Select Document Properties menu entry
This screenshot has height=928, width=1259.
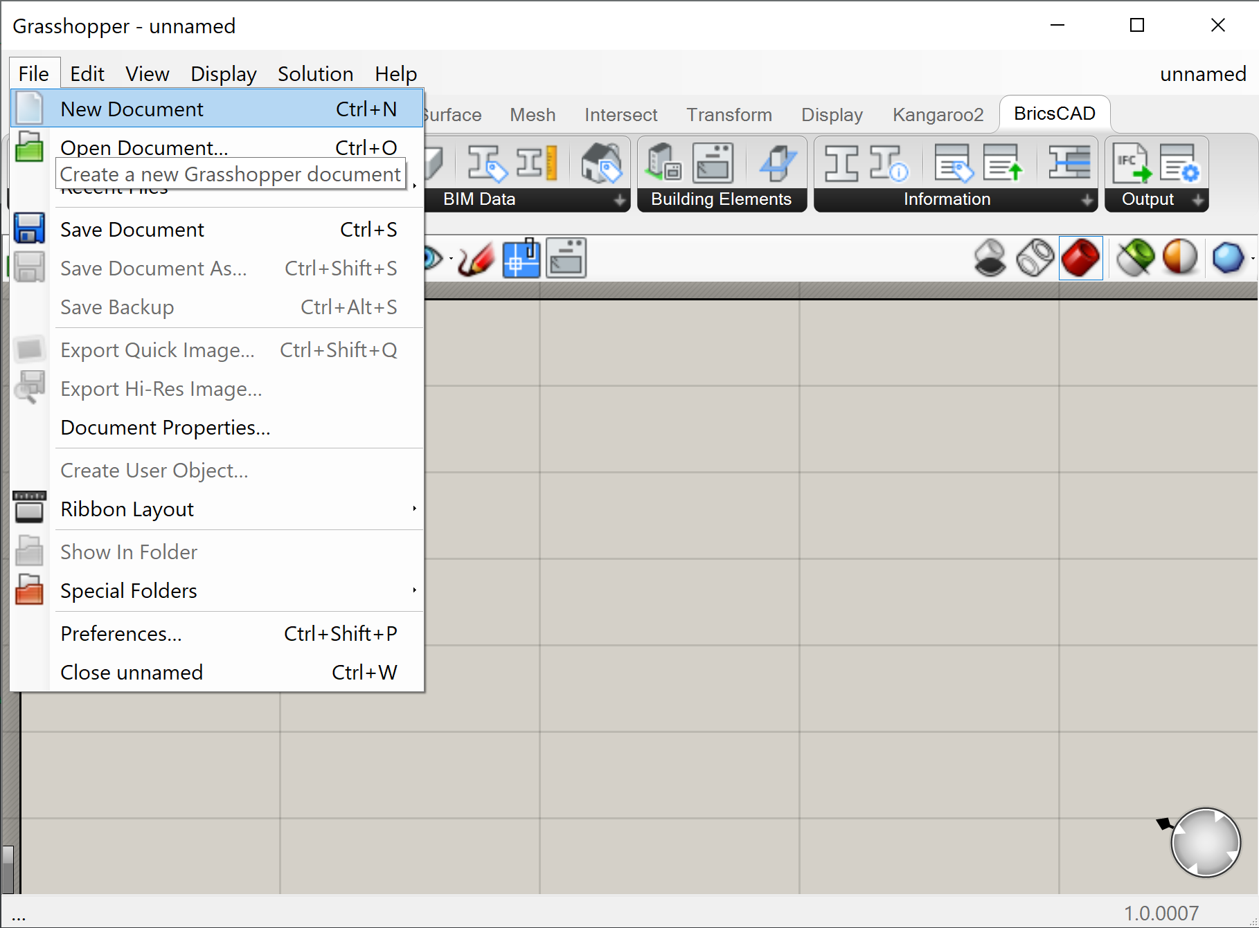(165, 428)
